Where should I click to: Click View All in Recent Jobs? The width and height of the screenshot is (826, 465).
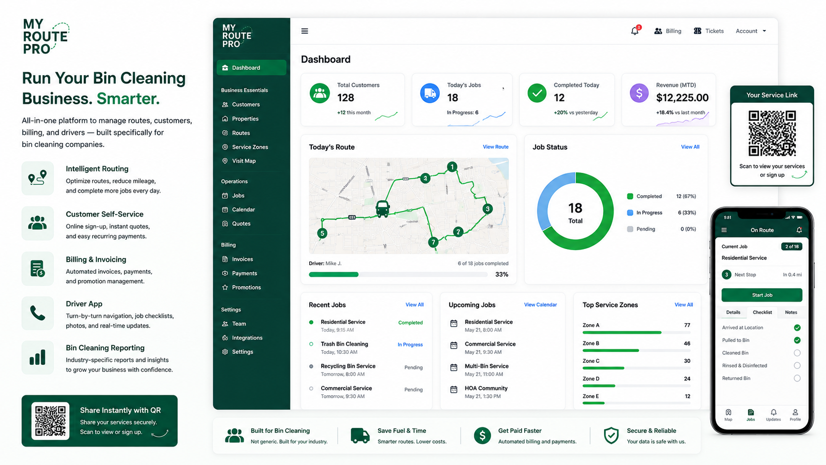click(x=414, y=305)
